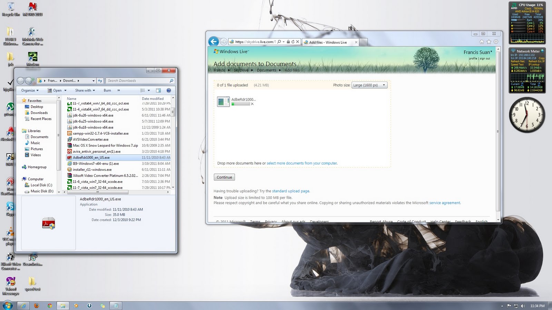Click the Burn toolbar command

107,90
